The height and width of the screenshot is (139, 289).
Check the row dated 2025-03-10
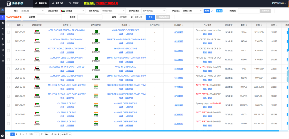[9, 69]
